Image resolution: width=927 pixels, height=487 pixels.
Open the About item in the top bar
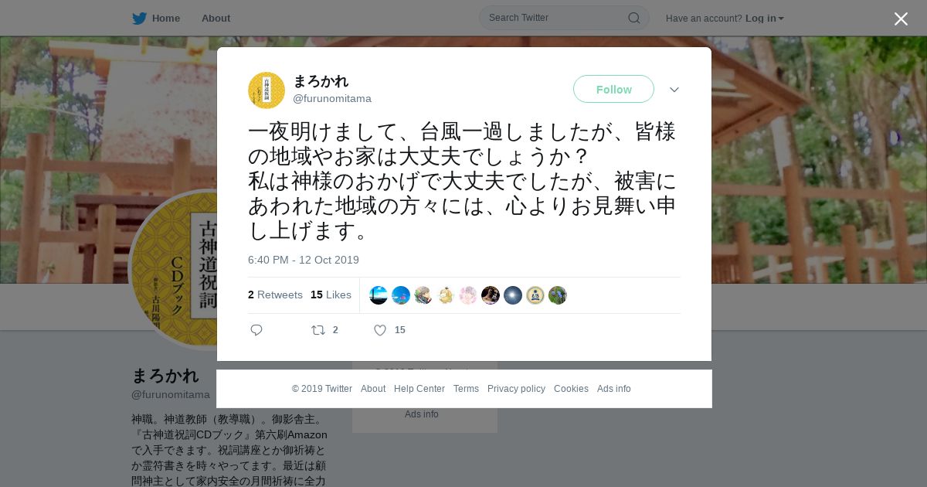tap(216, 19)
